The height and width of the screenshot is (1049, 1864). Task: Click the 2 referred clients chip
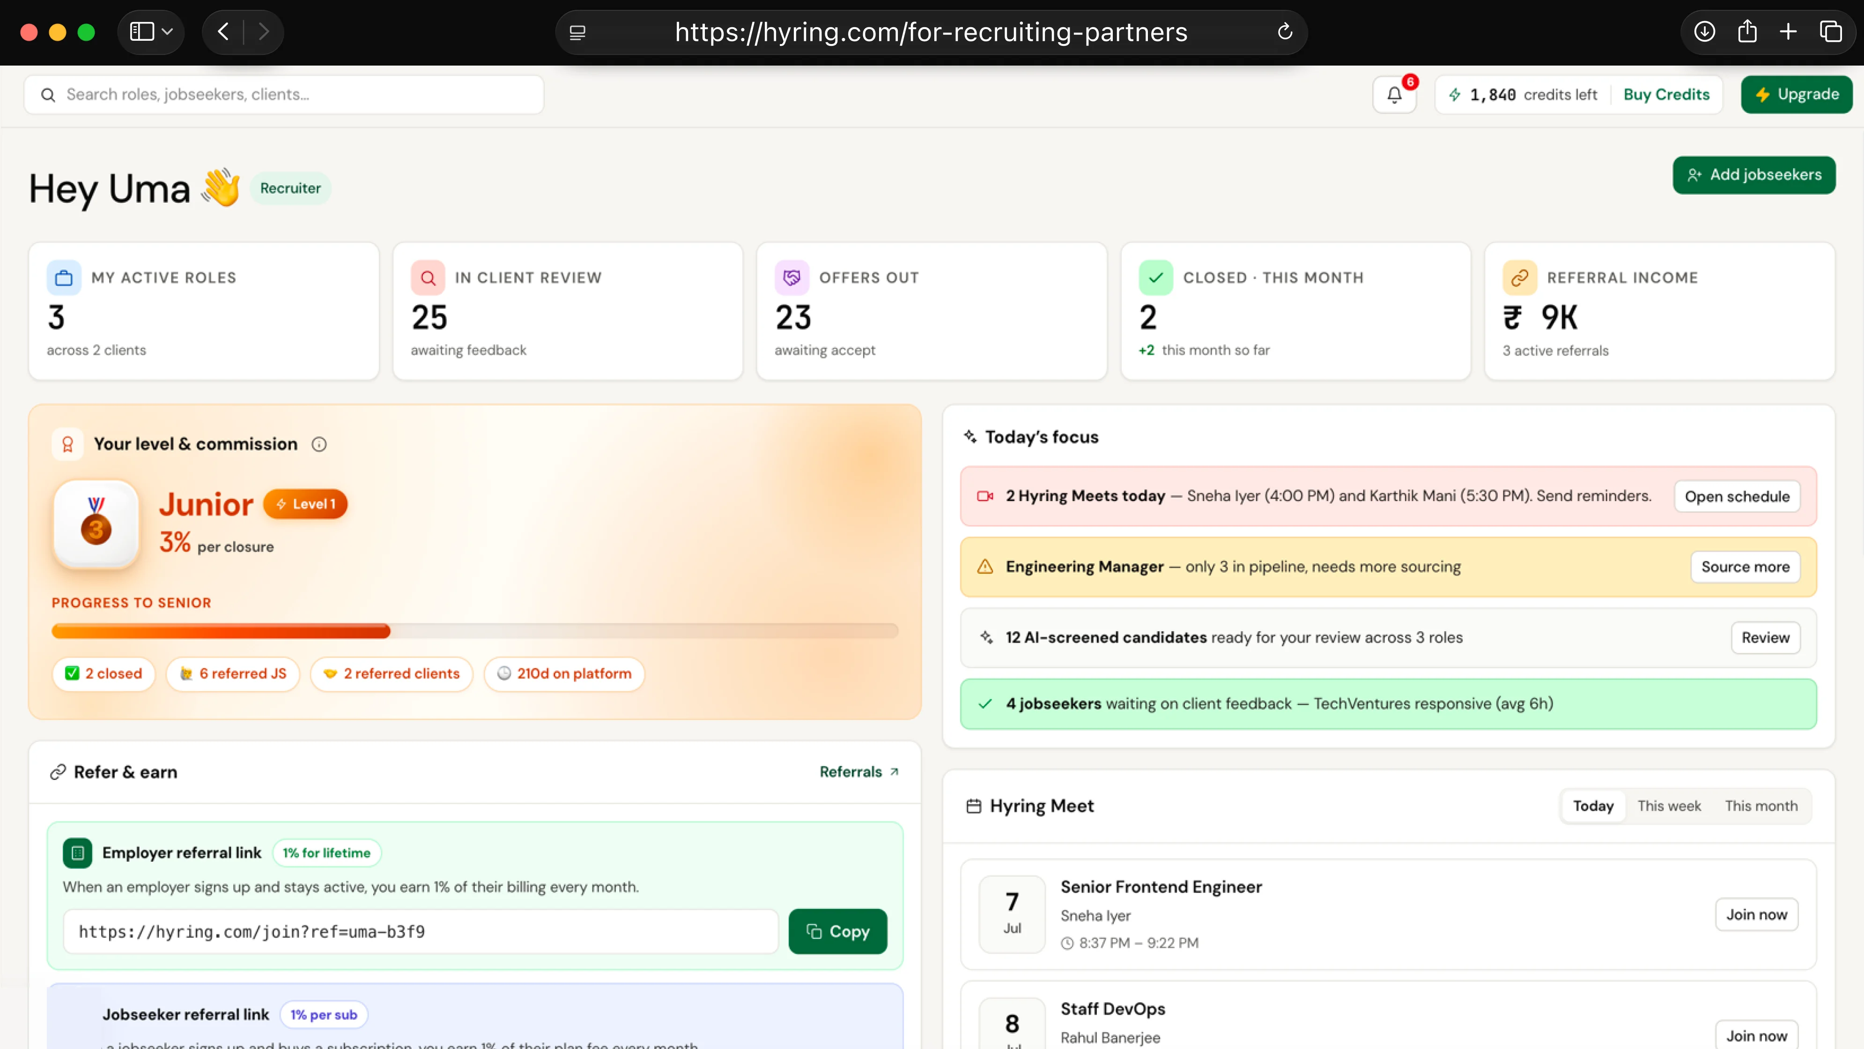(x=392, y=673)
